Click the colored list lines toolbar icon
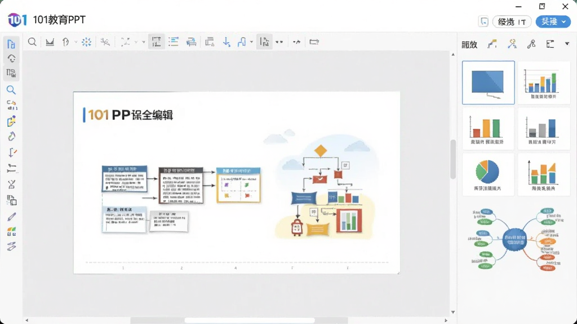The width and height of the screenshot is (577, 324). pos(174,42)
